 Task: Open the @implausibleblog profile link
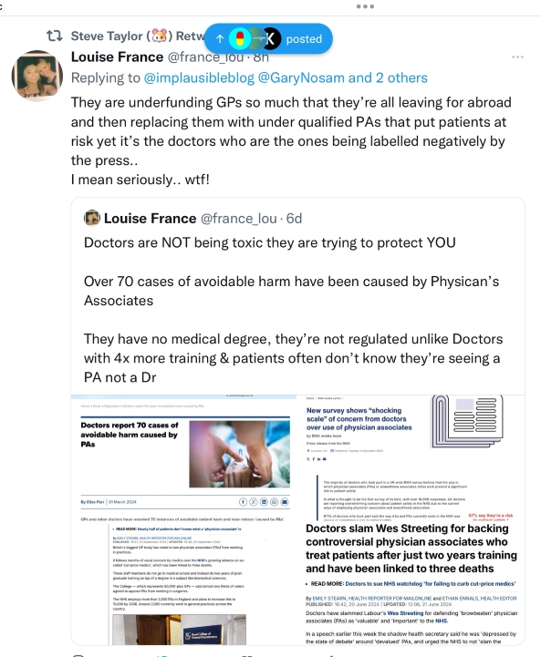click(x=199, y=78)
